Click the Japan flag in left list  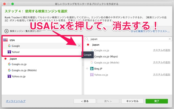click(x=5, y=59)
